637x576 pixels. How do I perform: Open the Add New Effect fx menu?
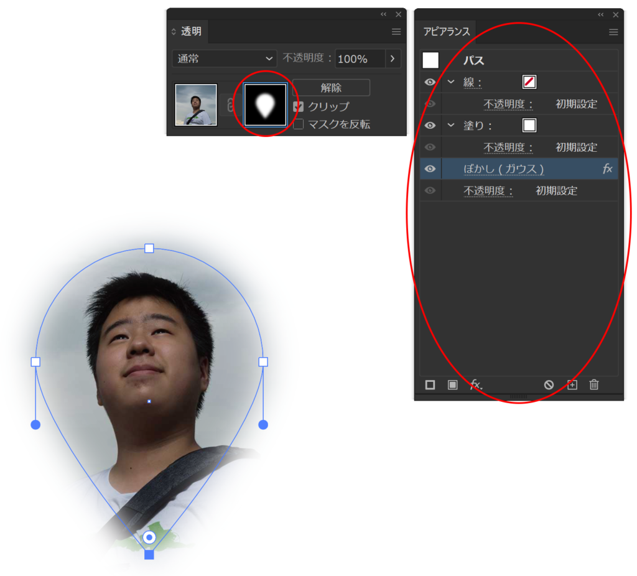point(476,385)
